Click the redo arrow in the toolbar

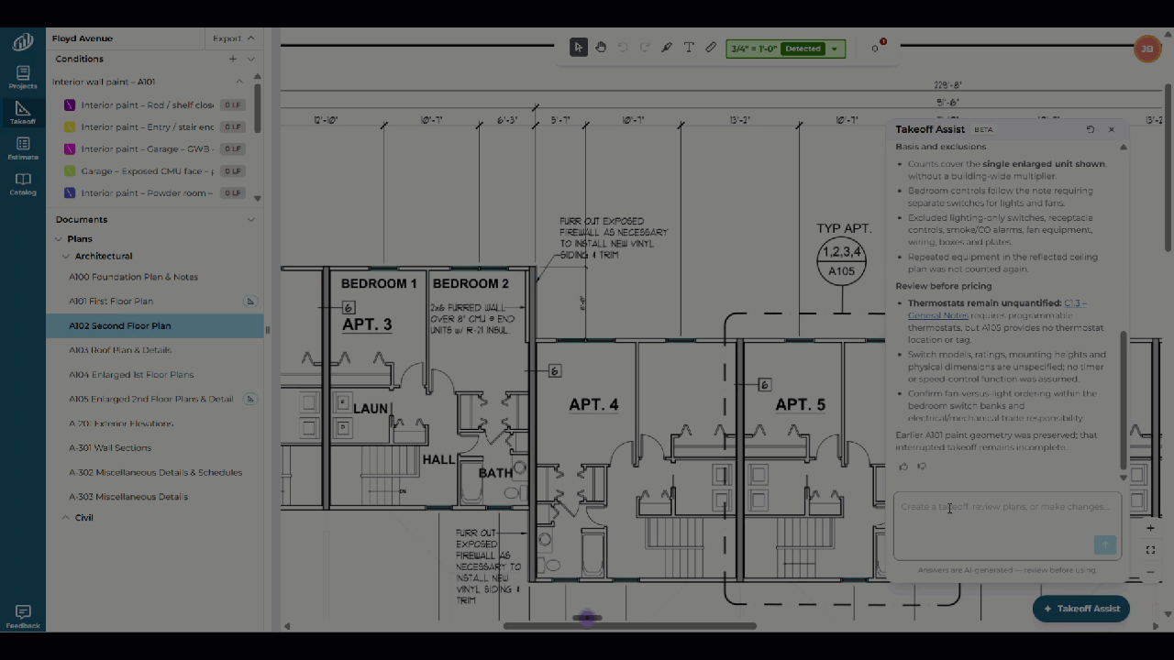[645, 48]
